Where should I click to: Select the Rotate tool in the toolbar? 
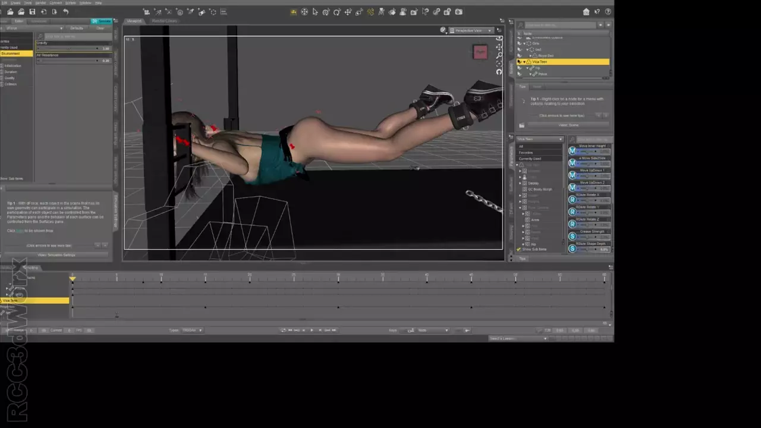(337, 12)
